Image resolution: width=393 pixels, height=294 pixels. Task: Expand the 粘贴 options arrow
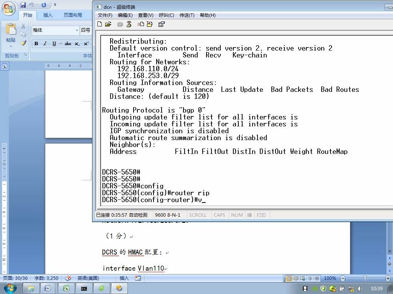(x=11, y=46)
